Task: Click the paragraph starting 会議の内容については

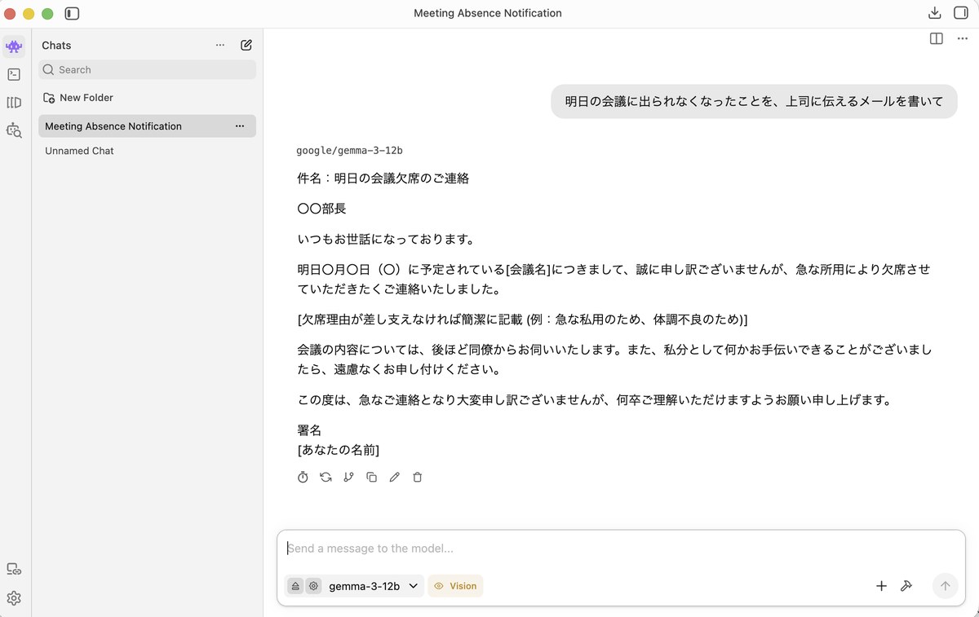Action: point(614,359)
